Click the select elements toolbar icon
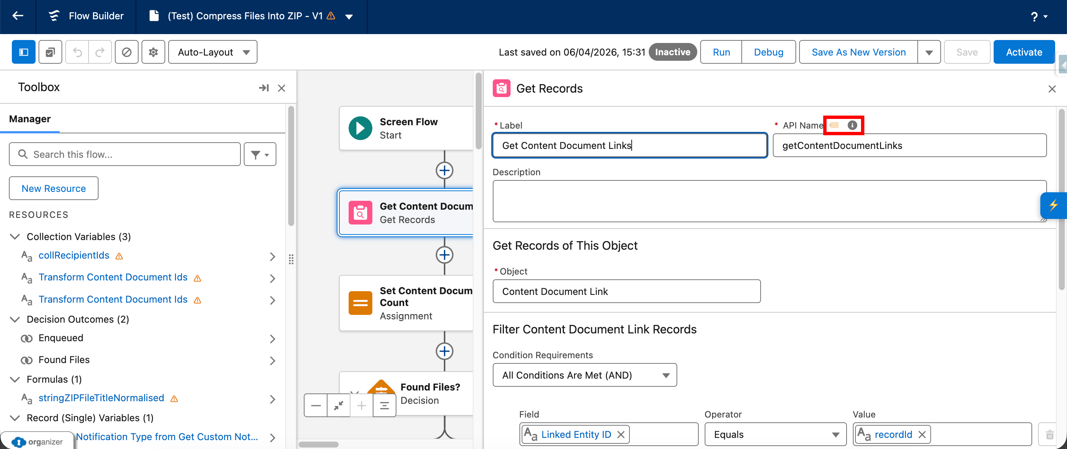The height and width of the screenshot is (449, 1067). 50,52
